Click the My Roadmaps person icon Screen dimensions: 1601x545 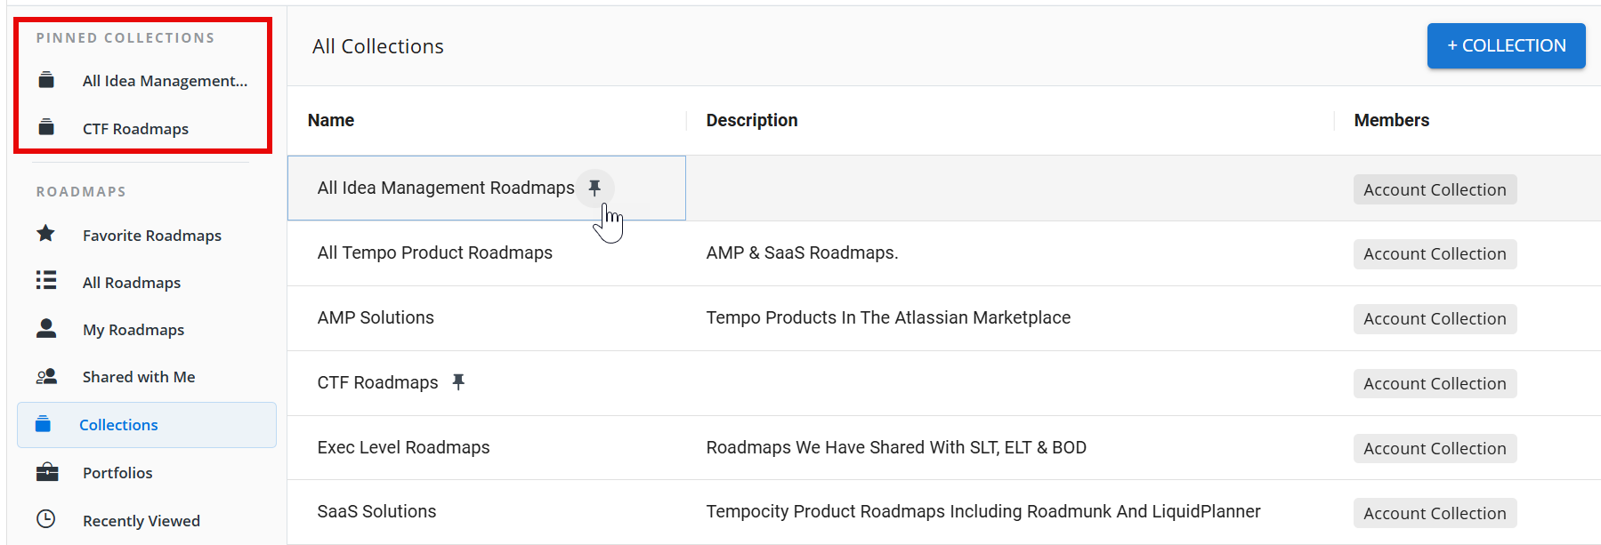click(46, 329)
